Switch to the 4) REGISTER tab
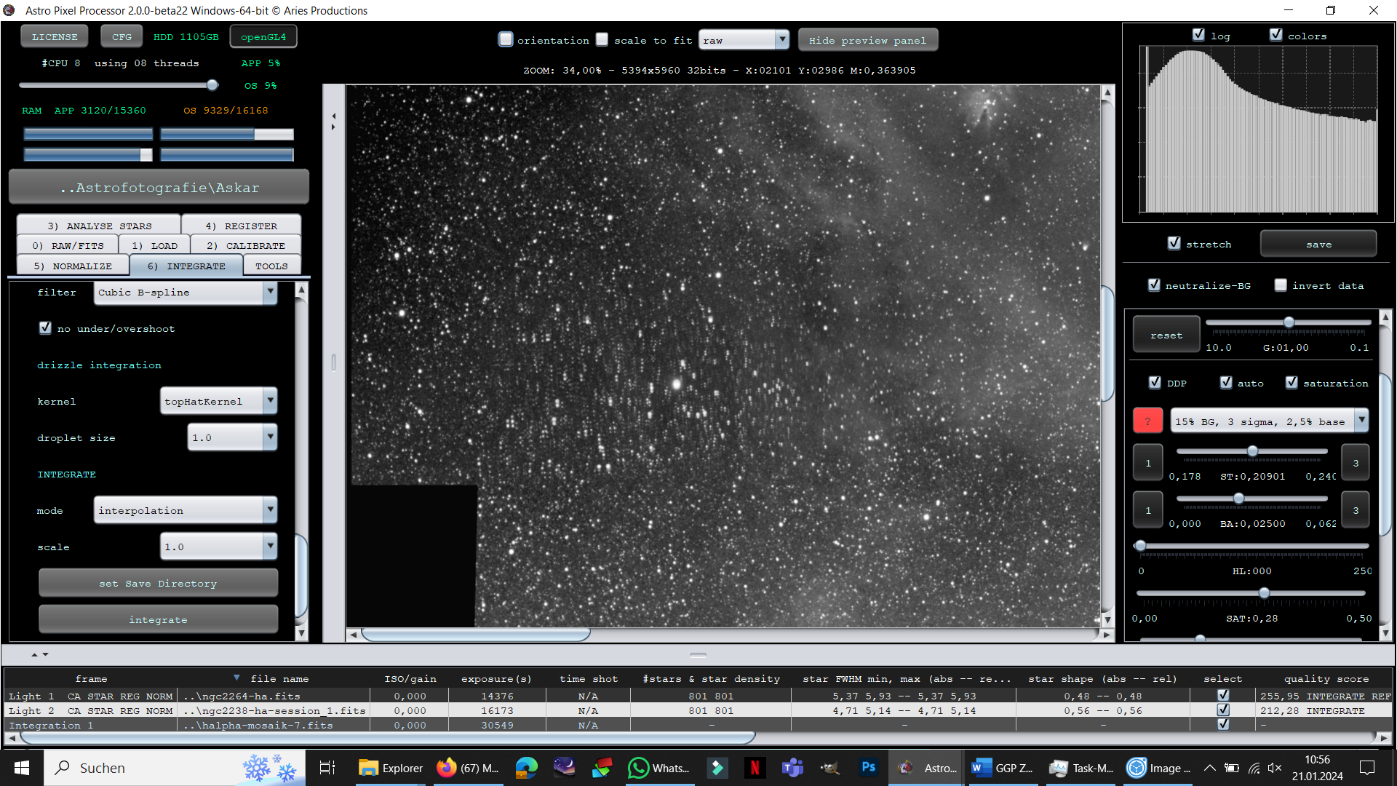 pyautogui.click(x=241, y=226)
